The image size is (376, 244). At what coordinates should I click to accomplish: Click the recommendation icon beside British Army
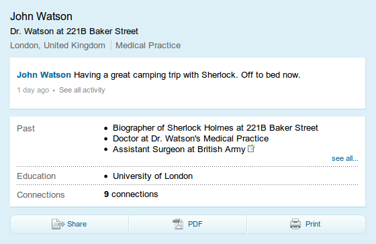(x=251, y=148)
